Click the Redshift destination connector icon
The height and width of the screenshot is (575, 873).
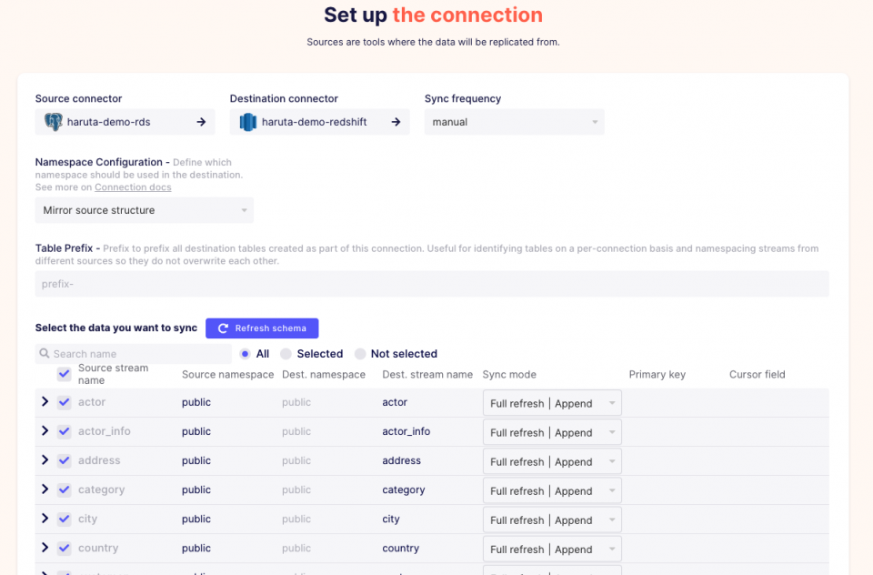(248, 122)
